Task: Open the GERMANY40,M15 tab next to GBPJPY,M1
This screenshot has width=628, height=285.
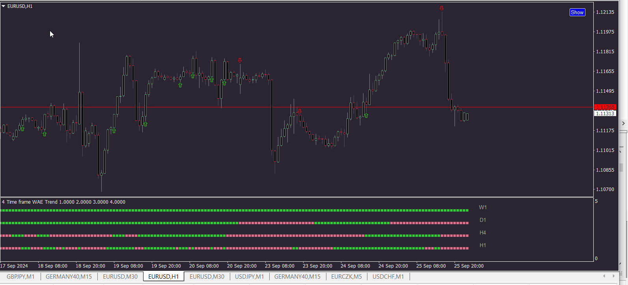Action: 69,277
